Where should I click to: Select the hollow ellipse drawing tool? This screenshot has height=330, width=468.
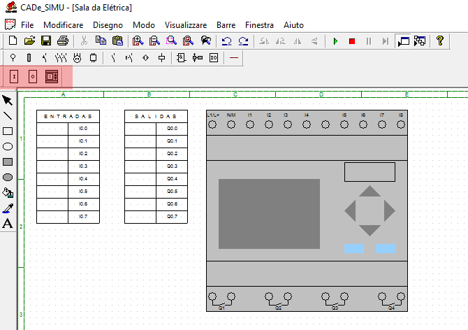[x=8, y=147]
